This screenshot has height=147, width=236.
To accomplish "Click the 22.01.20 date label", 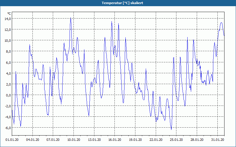I will point(156,140).
